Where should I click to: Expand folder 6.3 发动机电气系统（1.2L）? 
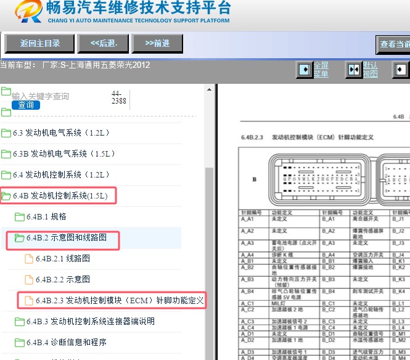(61, 133)
